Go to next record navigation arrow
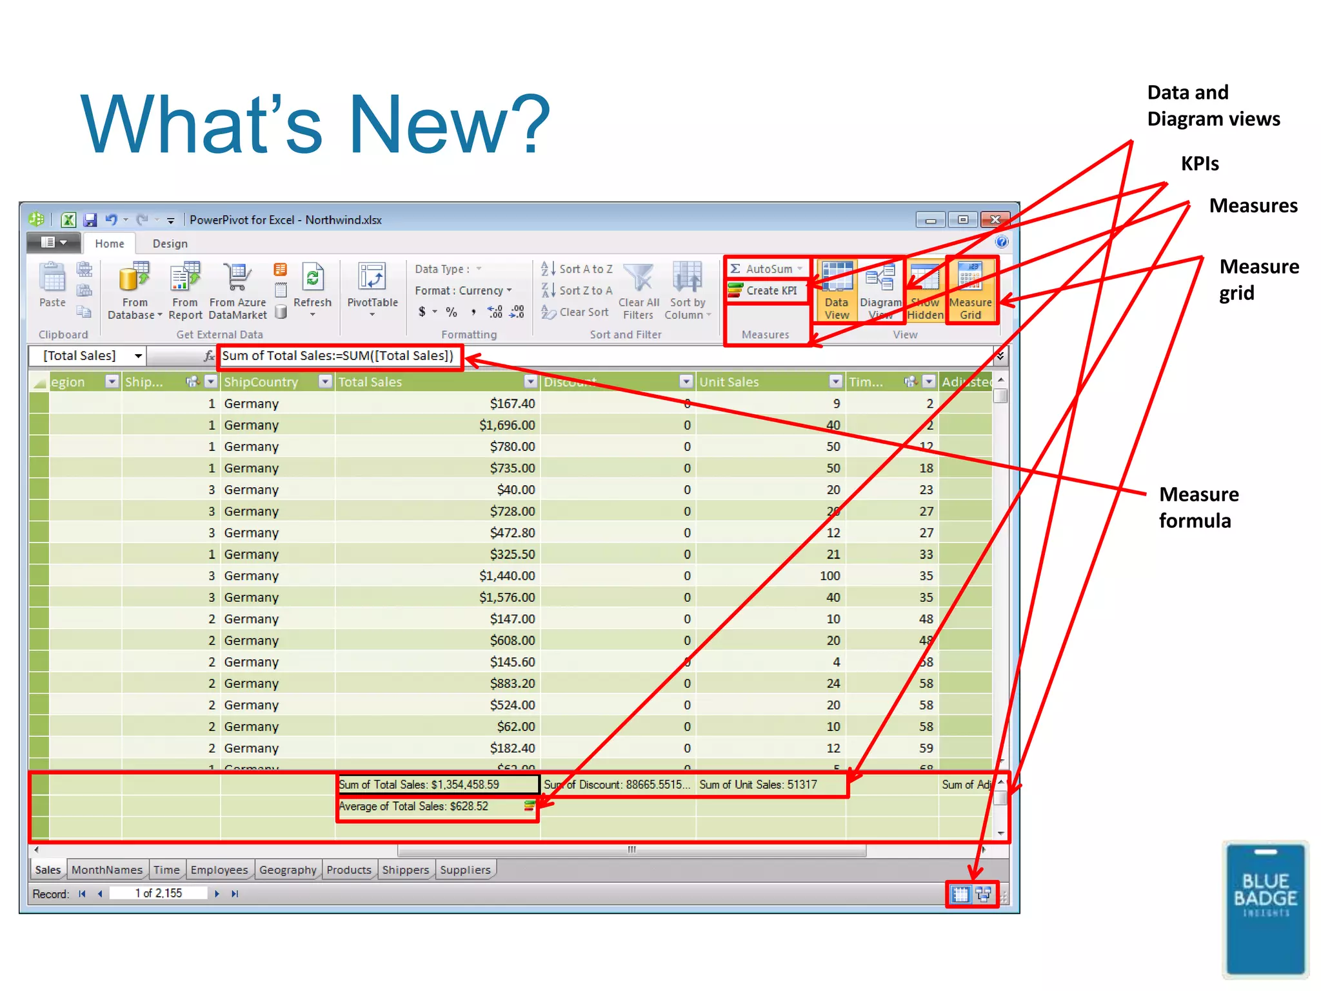The width and height of the screenshot is (1321, 991). point(217,894)
